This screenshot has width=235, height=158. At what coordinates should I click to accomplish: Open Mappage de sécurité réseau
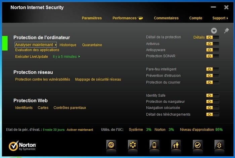(98, 80)
